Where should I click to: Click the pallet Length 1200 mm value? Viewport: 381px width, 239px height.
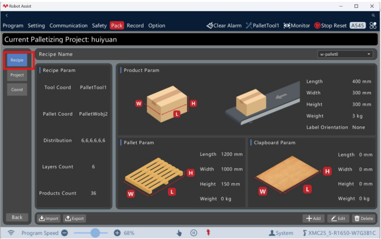click(232, 154)
